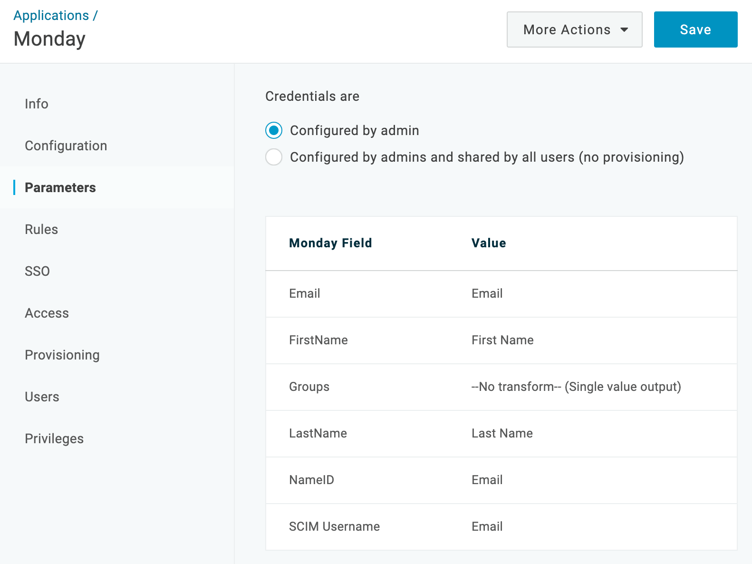Switch to the Configuration tab
The image size is (752, 564).
pos(117,146)
